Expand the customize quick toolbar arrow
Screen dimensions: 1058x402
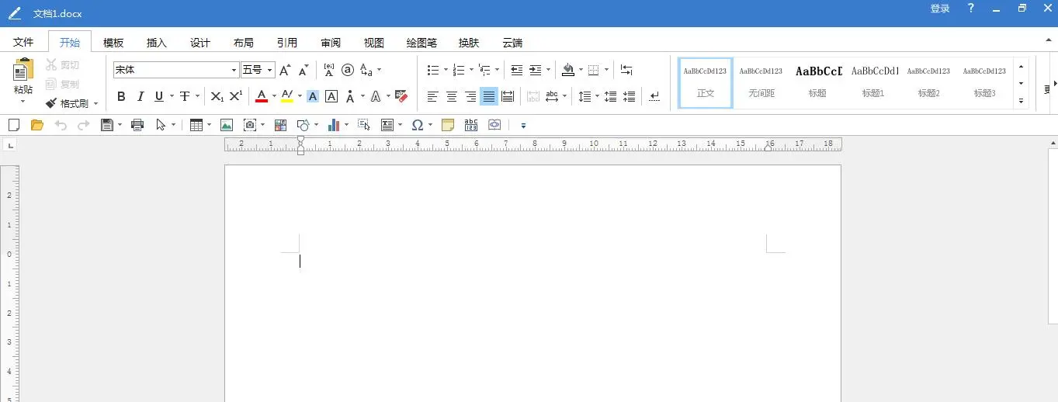(x=523, y=124)
